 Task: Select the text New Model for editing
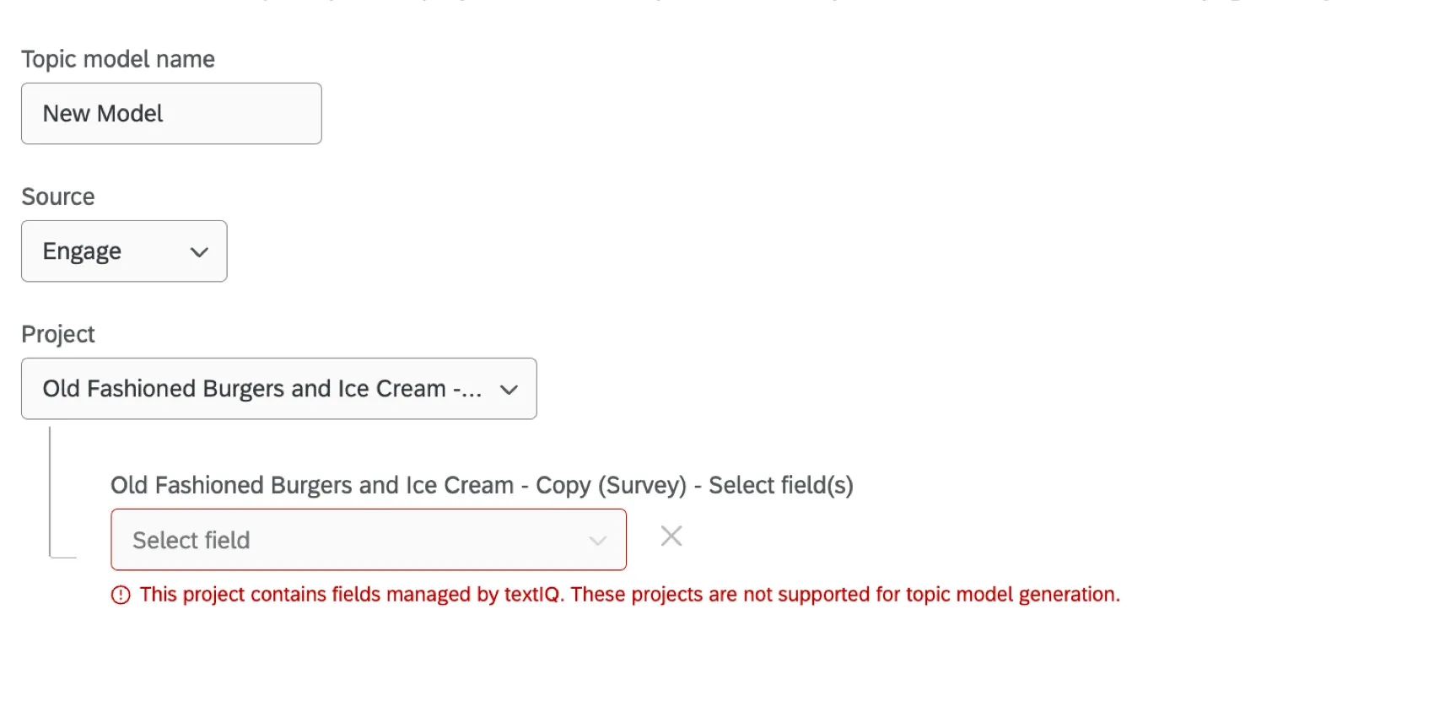tap(103, 114)
